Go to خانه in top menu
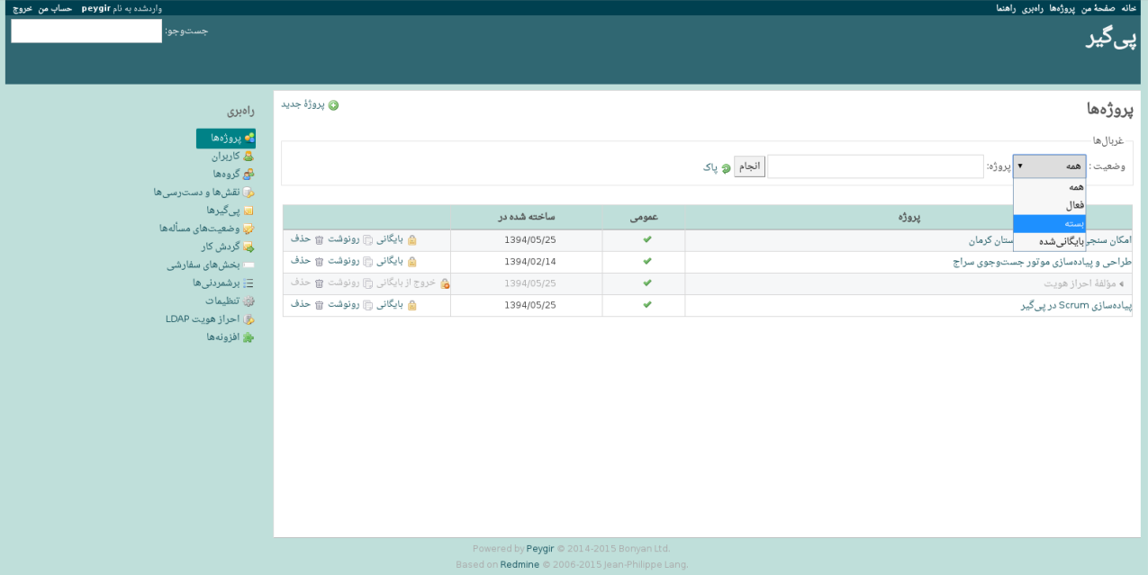 click(1127, 7)
